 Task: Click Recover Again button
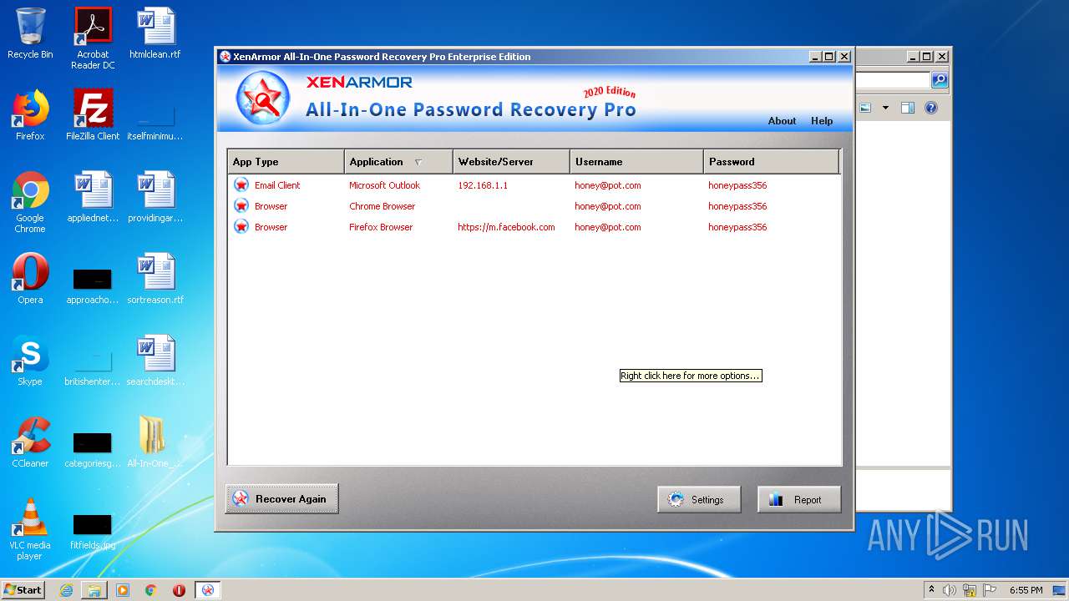tap(281, 498)
